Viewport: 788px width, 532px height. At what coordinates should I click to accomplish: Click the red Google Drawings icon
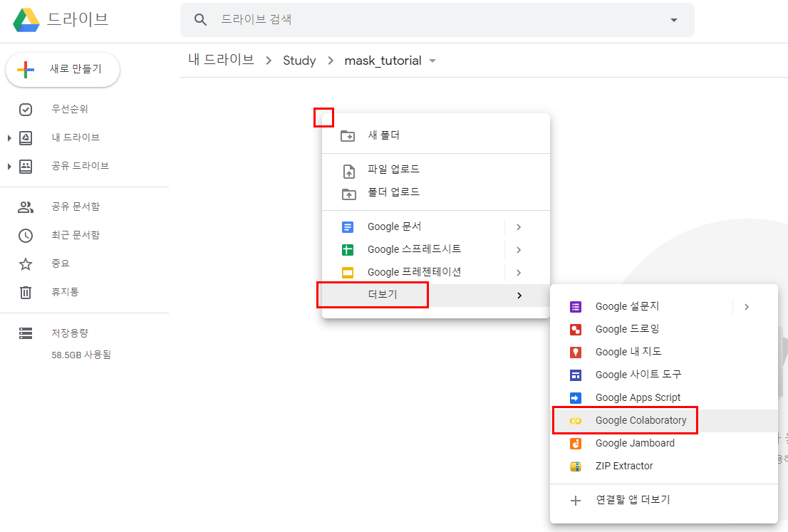tap(576, 330)
